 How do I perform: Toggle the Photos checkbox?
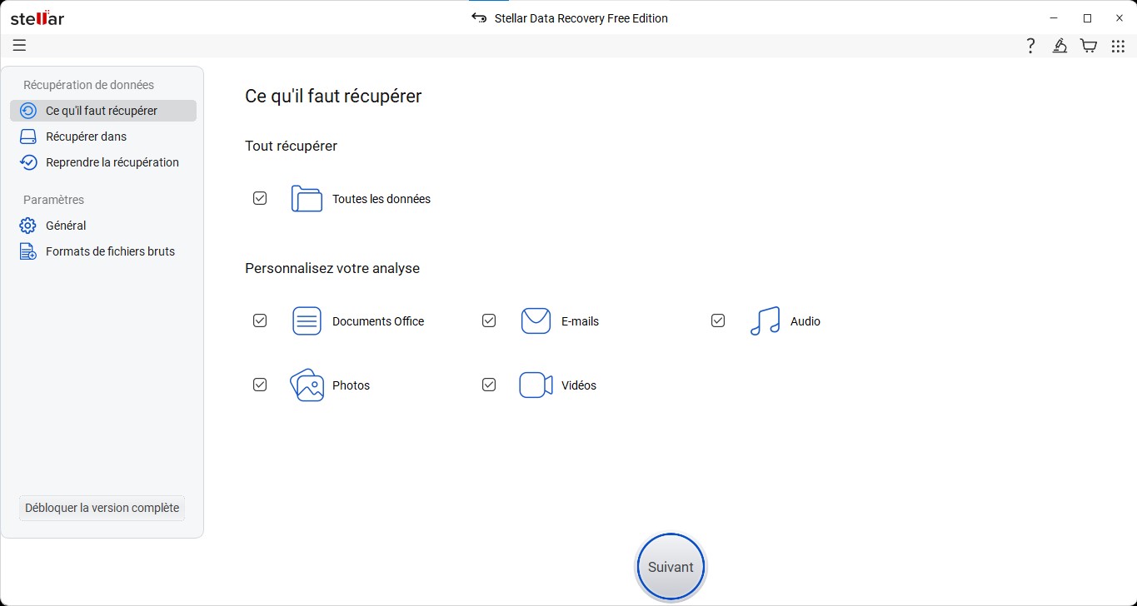[260, 385]
